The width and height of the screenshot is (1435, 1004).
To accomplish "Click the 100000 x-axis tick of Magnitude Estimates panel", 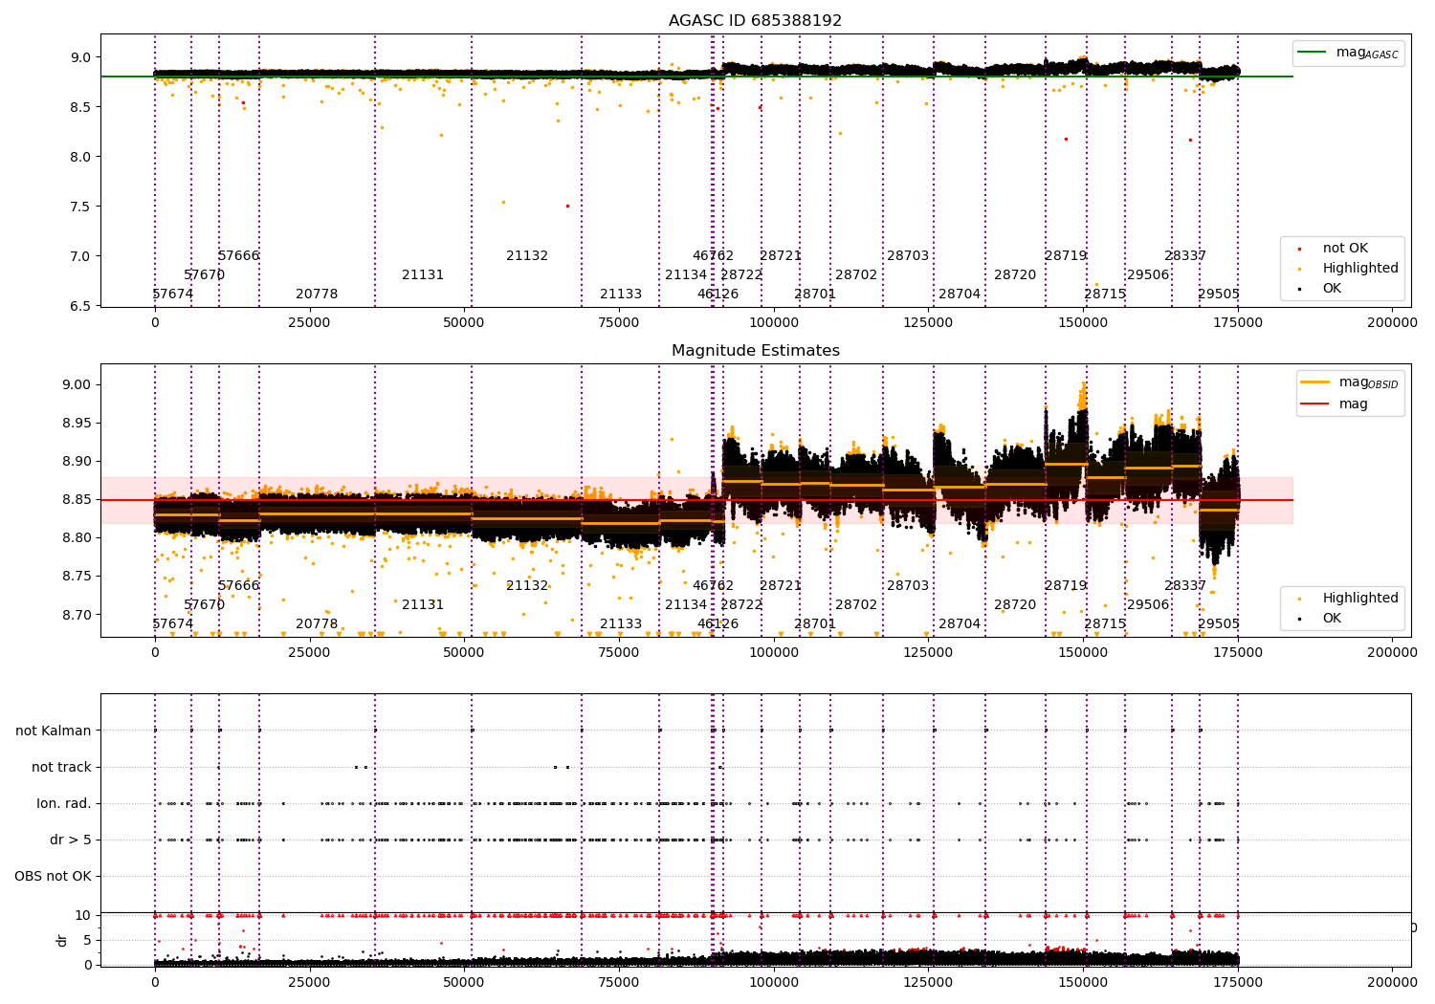I will coord(773,653).
